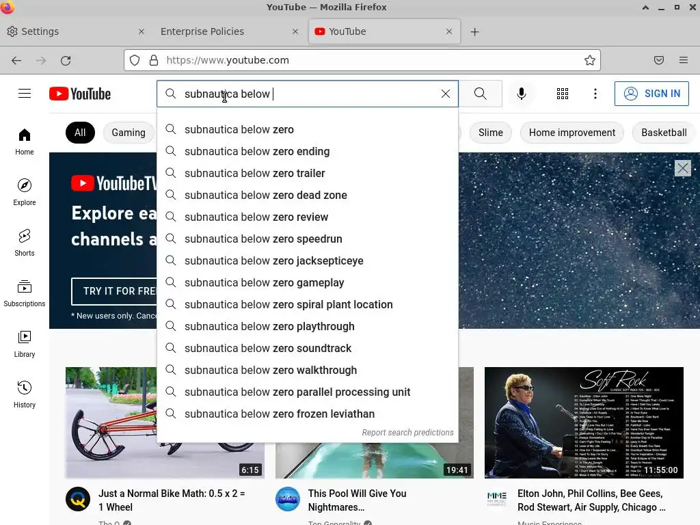Open a new tab with the plus button
The image size is (700, 525).
[475, 31]
